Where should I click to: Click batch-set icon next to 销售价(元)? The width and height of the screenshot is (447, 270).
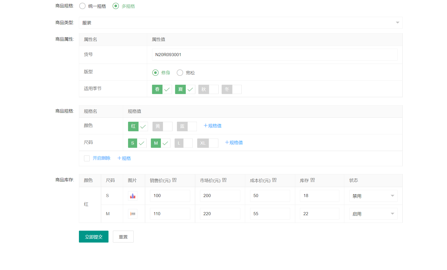click(174, 180)
